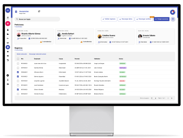The width and height of the screenshot is (183, 138).
Task: Toggle the select-all checkbox in table header
Action: 18,58
